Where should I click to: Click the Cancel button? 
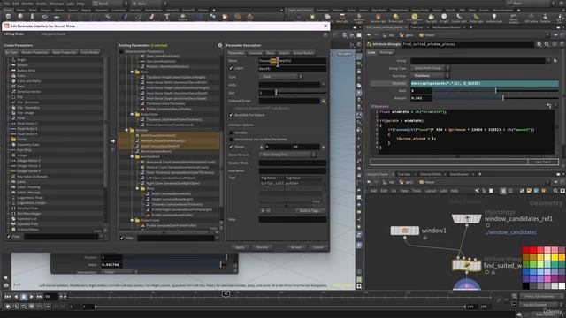[318, 247]
